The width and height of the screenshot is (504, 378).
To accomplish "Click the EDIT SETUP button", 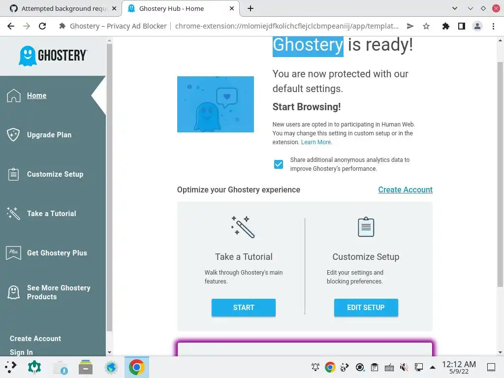I will point(366,308).
